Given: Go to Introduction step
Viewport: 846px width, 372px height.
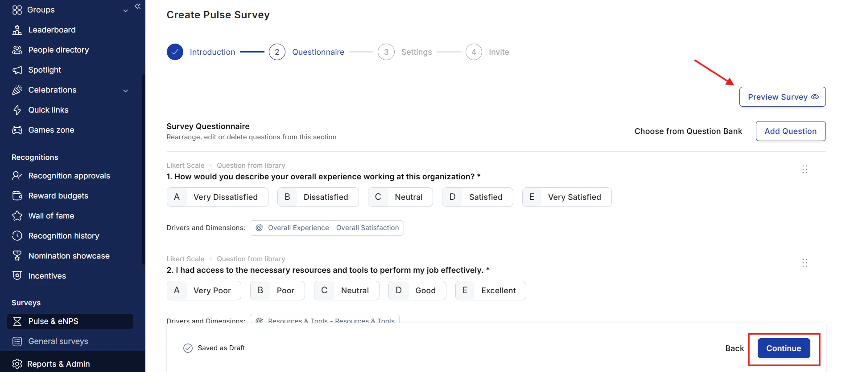Looking at the screenshot, I should pyautogui.click(x=212, y=52).
